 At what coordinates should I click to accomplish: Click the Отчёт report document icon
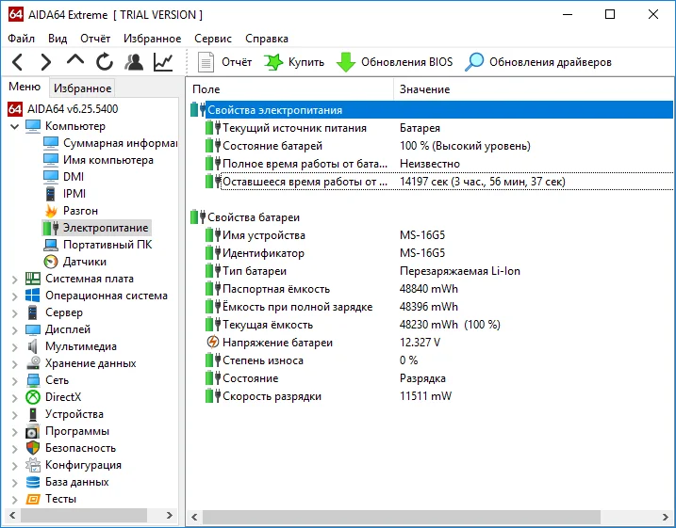206,62
